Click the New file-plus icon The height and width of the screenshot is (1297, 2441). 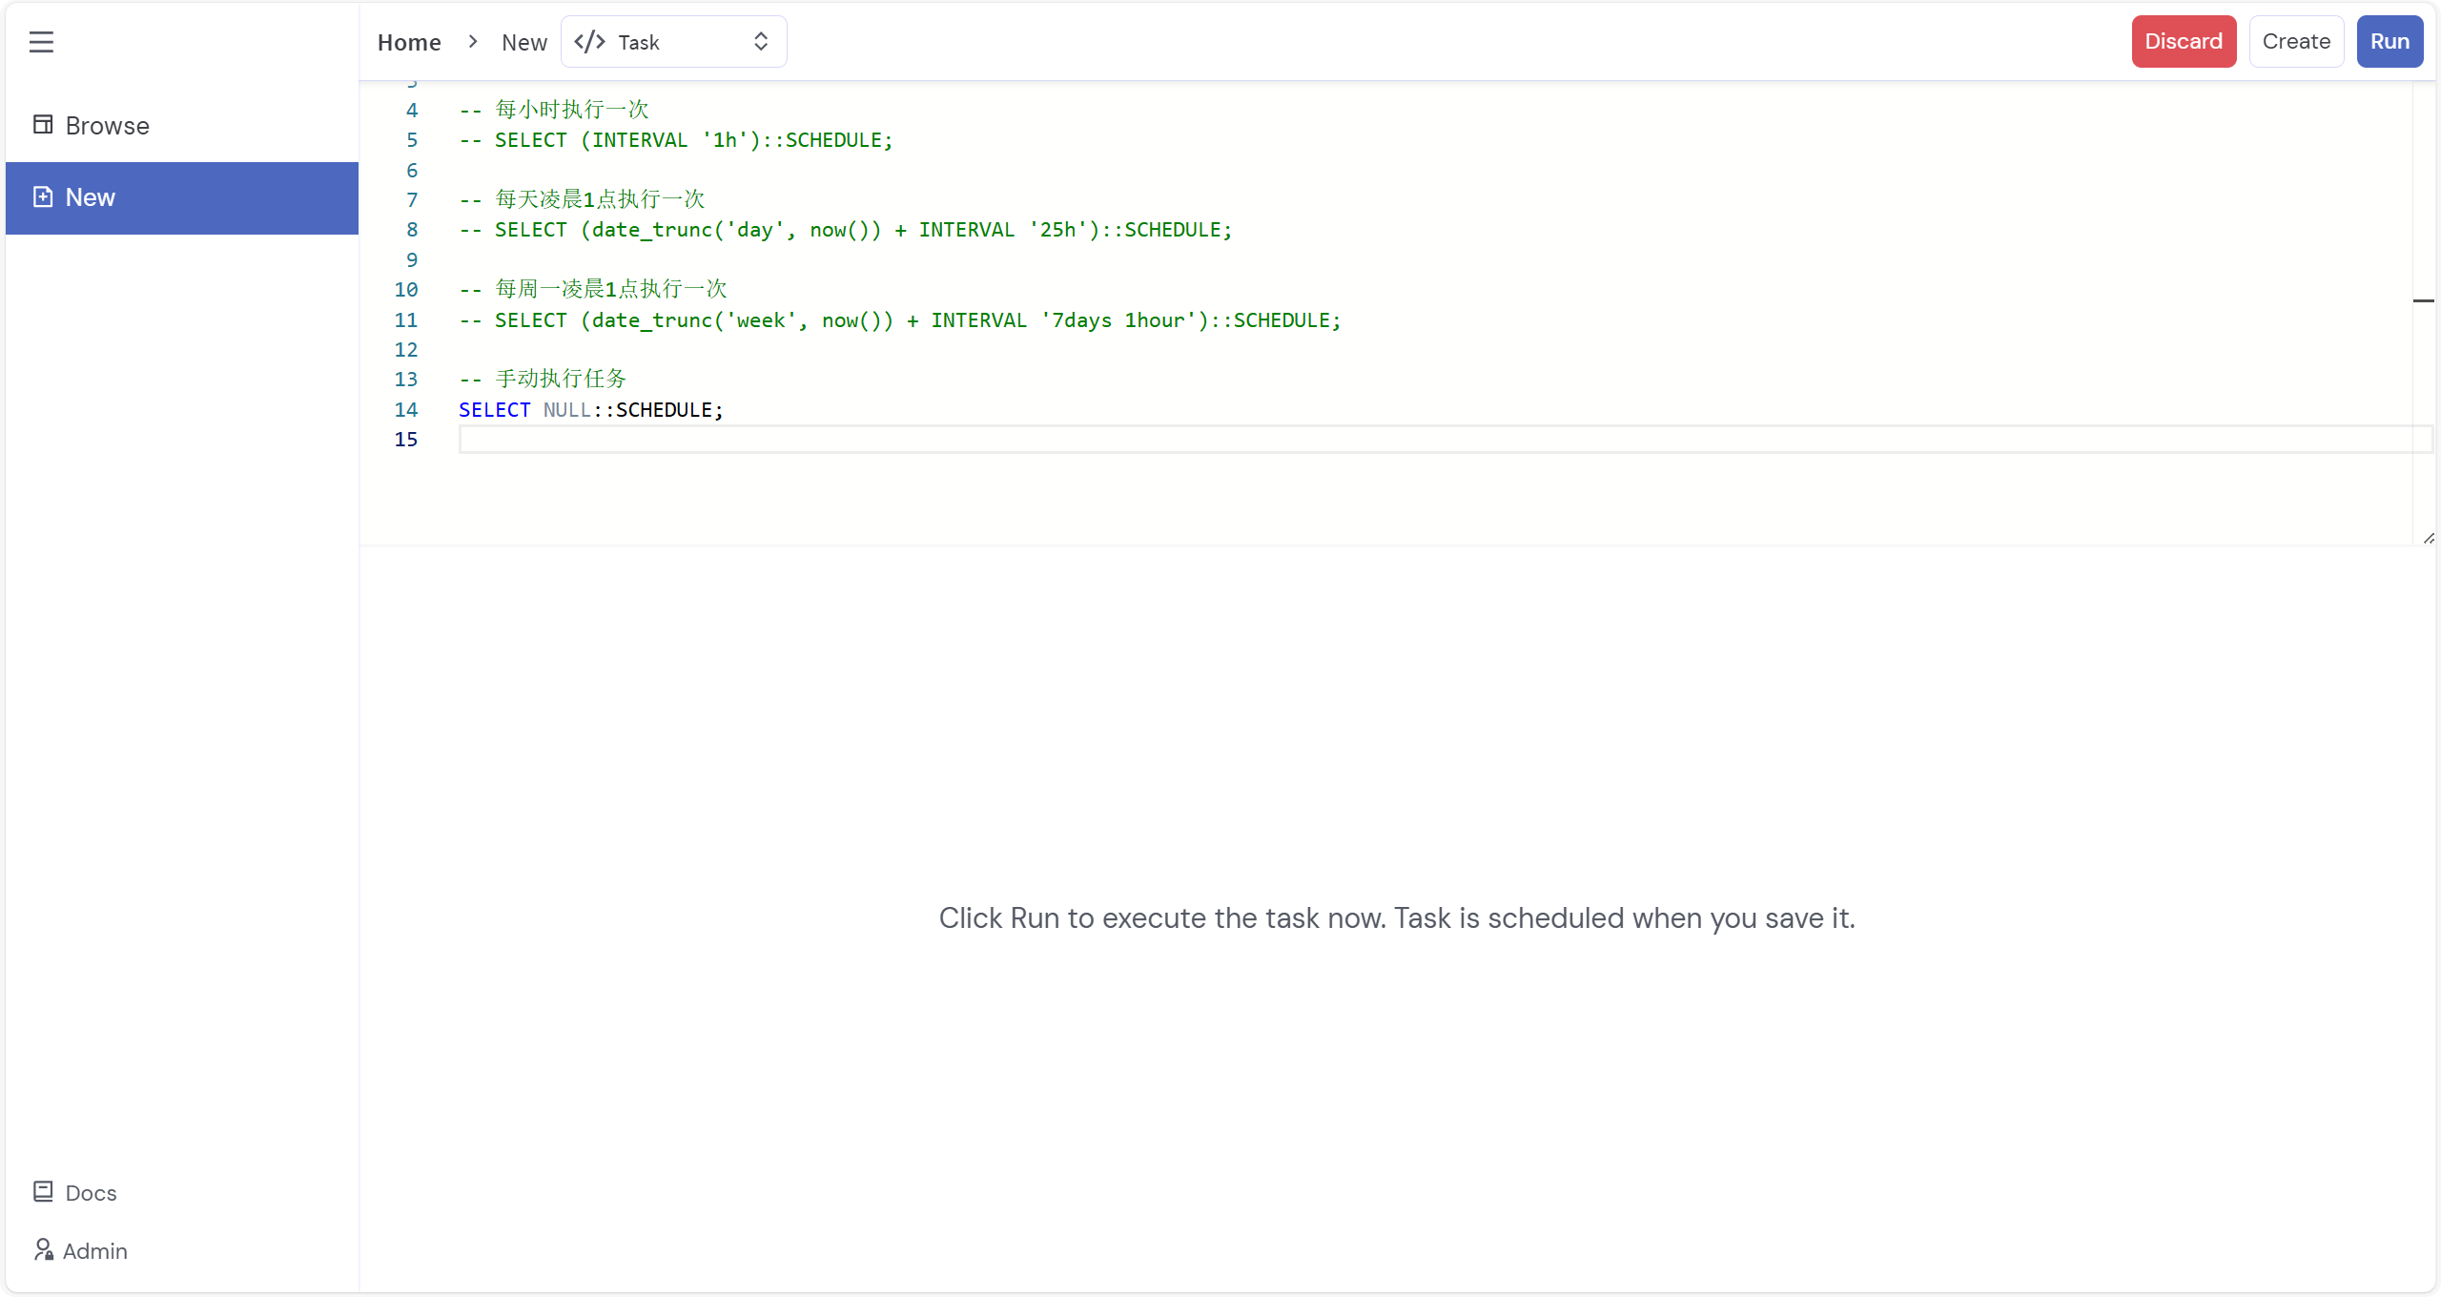click(x=43, y=197)
